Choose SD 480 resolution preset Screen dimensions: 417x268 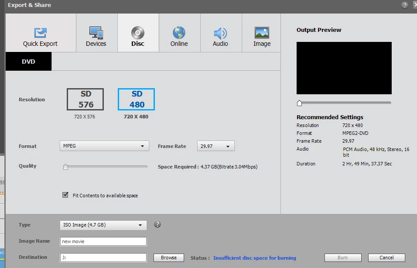tap(136, 99)
